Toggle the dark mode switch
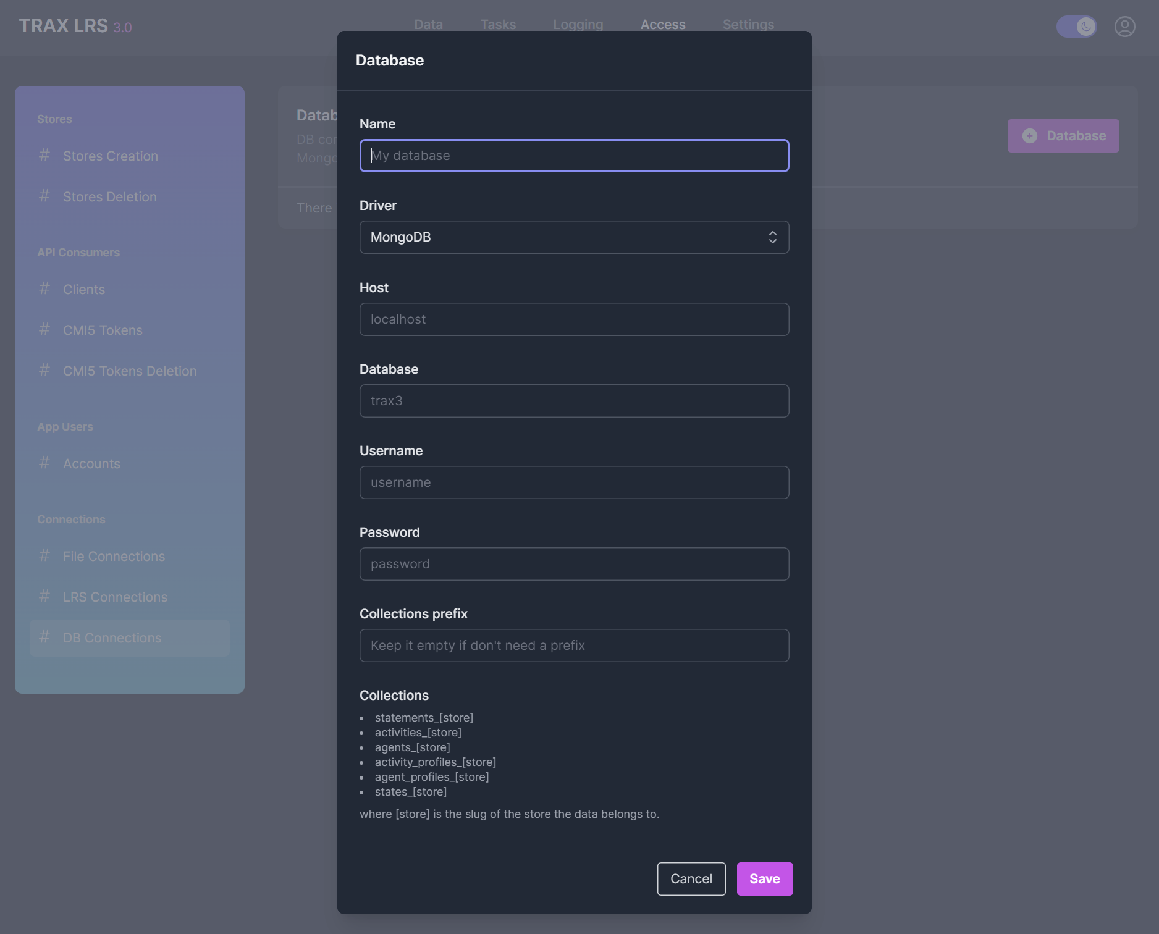1159x934 pixels. coord(1076,27)
